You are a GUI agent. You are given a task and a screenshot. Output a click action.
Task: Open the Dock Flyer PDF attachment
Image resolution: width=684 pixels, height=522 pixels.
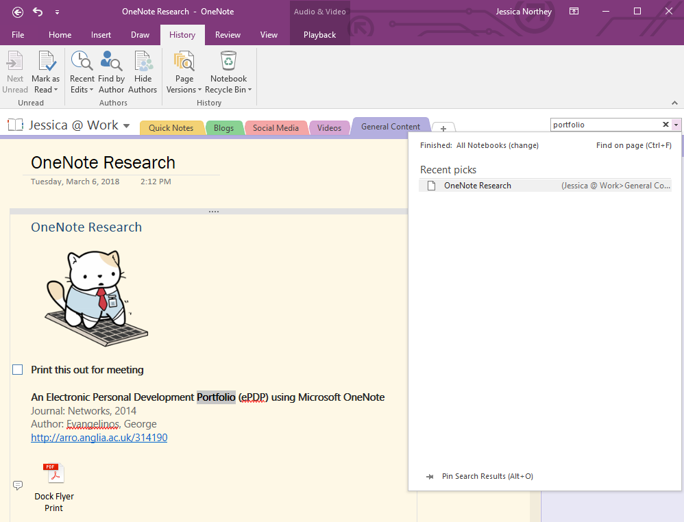tap(53, 473)
